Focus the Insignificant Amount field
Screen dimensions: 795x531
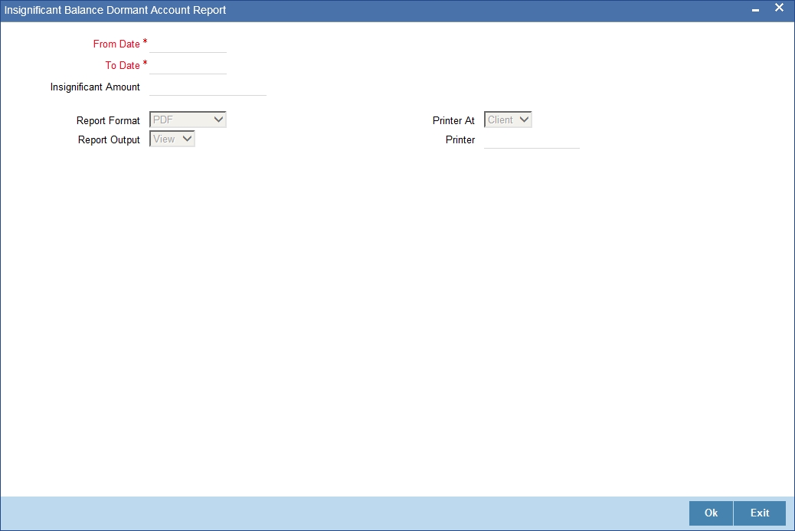[208, 87]
